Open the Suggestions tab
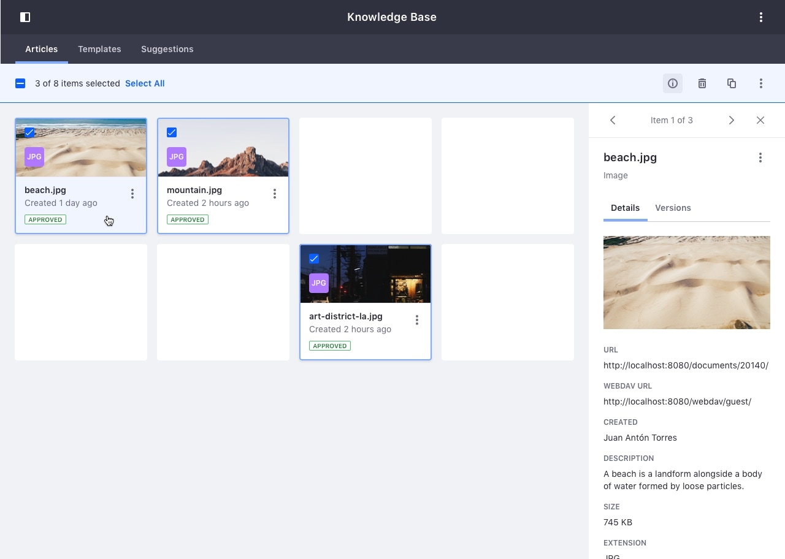This screenshot has height=559, width=785. tap(167, 49)
